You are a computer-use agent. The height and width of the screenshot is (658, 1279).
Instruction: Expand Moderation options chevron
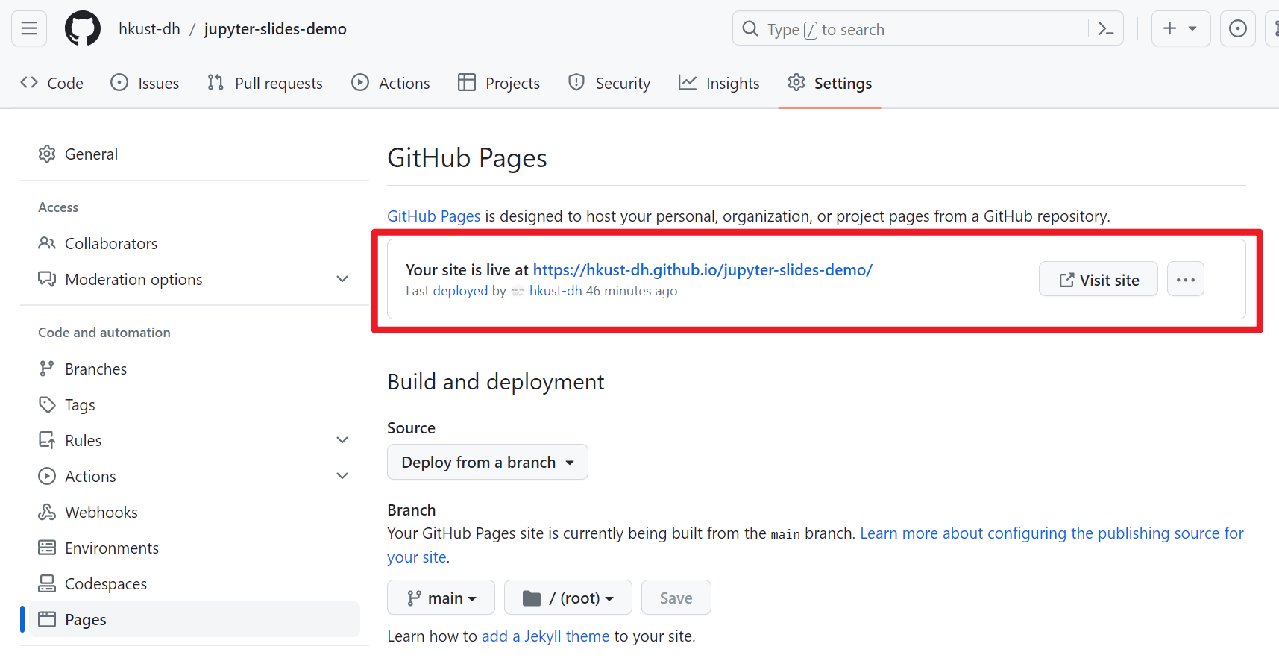tap(342, 279)
